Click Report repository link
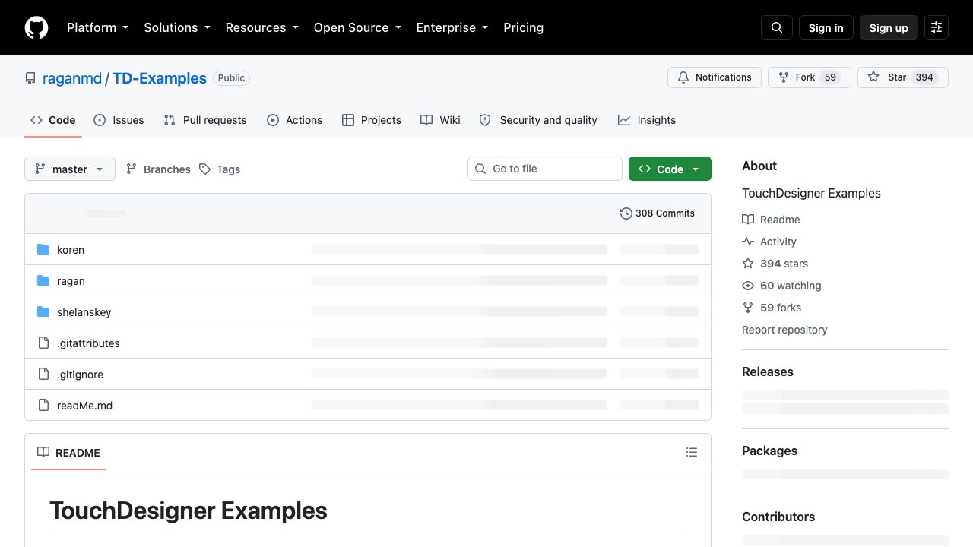 point(784,330)
